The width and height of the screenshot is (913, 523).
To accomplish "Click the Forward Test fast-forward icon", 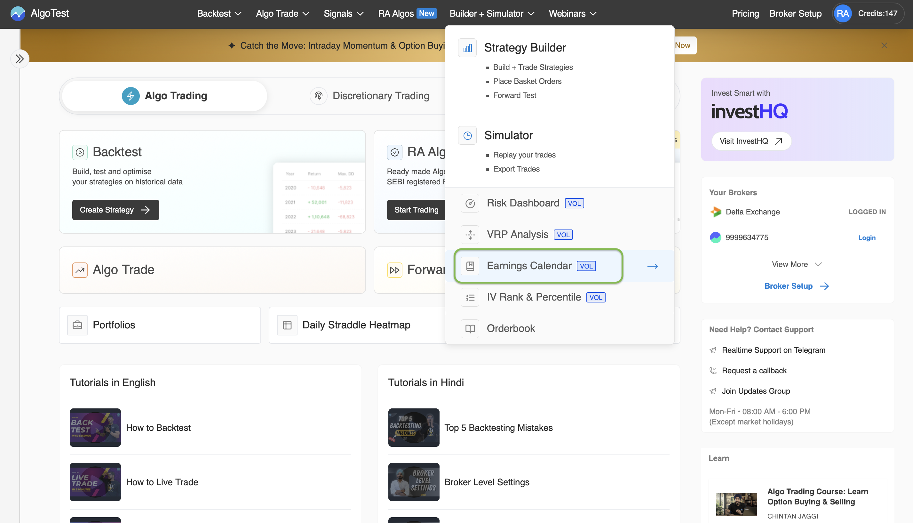I will click(x=394, y=270).
